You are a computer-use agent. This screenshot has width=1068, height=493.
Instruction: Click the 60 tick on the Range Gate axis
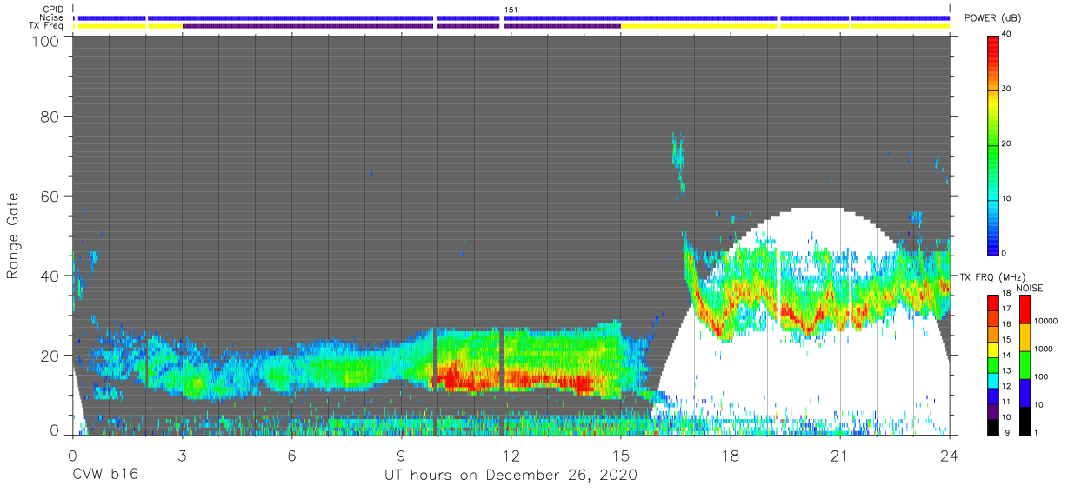tap(50, 196)
